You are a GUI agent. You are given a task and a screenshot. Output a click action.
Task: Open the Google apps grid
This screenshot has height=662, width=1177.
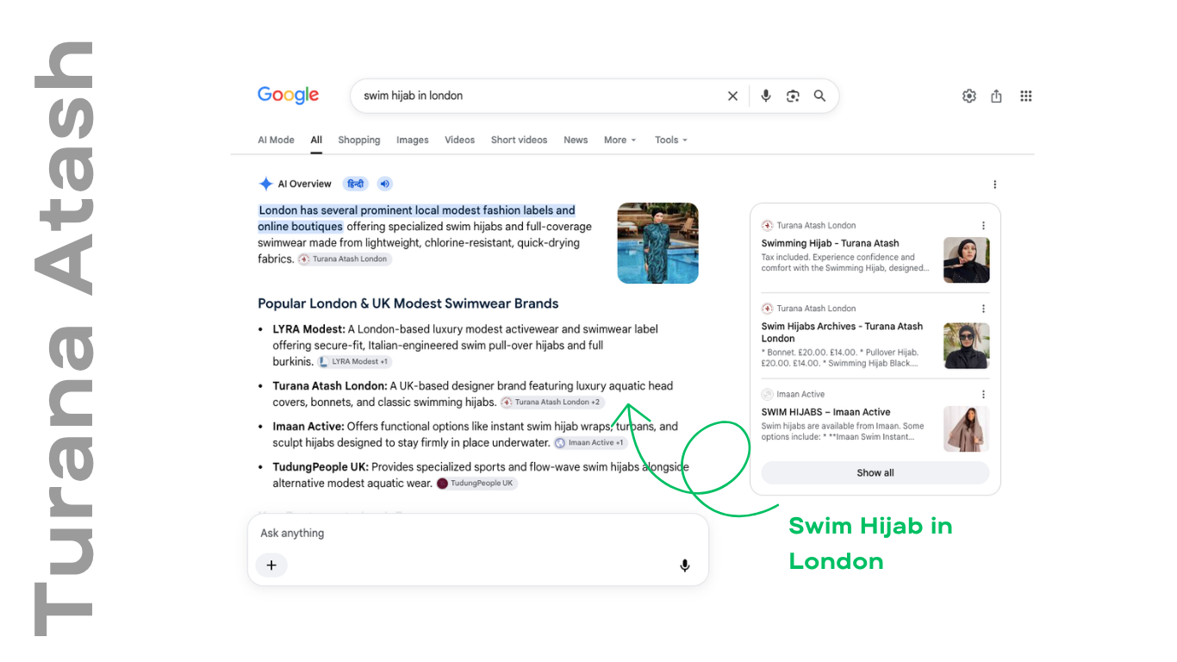click(1025, 96)
